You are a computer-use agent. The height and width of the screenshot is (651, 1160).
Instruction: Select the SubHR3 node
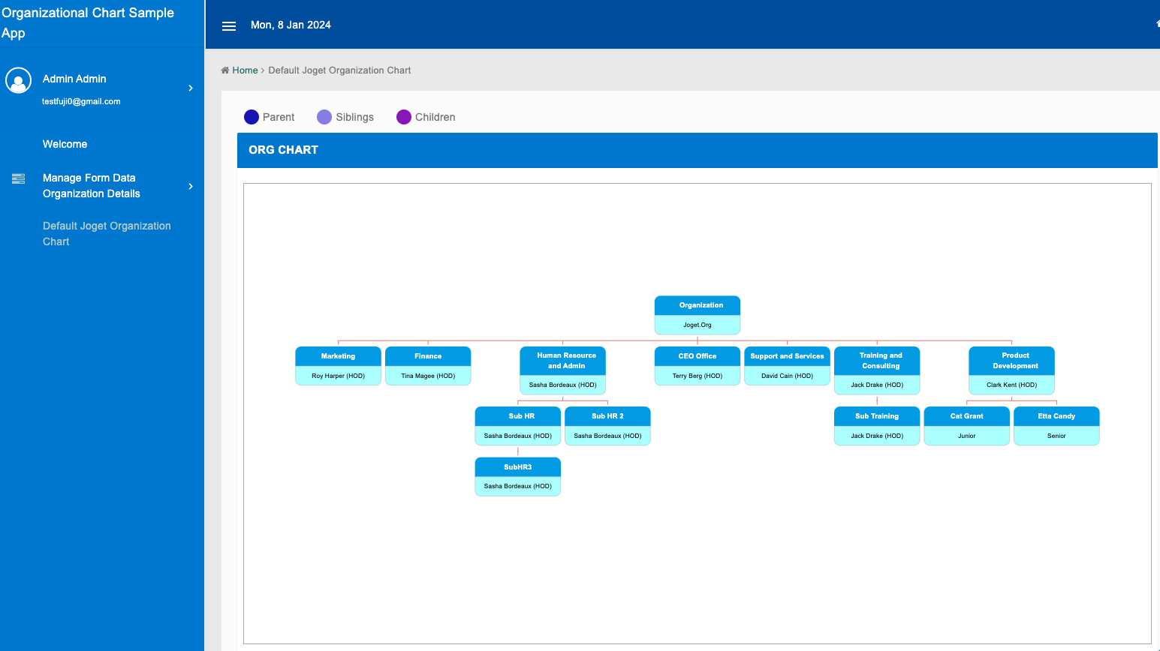pyautogui.click(x=517, y=476)
